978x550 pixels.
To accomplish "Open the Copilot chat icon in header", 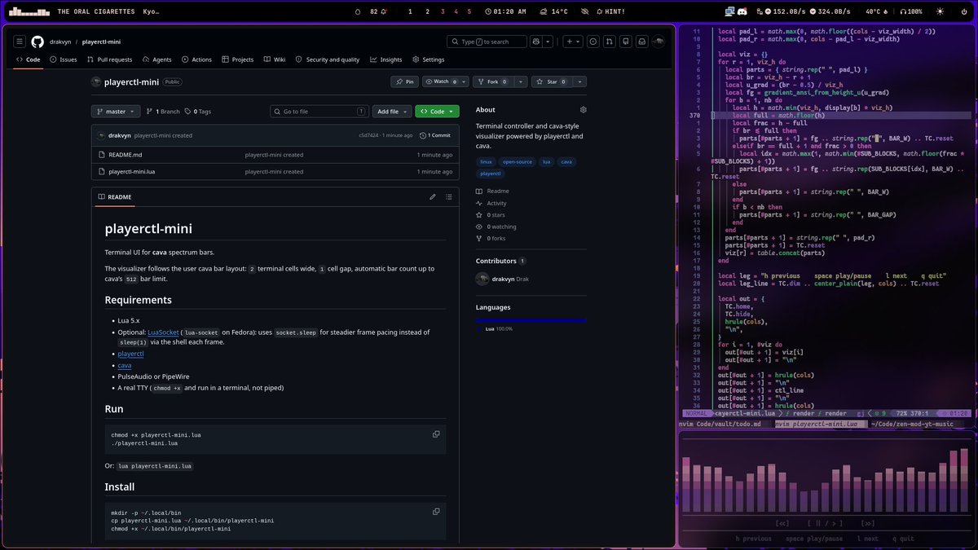I will pyautogui.click(x=535, y=42).
